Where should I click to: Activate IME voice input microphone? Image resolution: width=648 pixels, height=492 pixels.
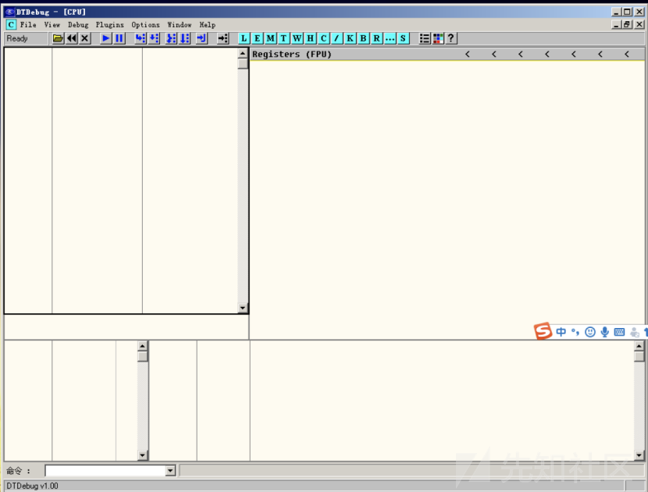[604, 332]
